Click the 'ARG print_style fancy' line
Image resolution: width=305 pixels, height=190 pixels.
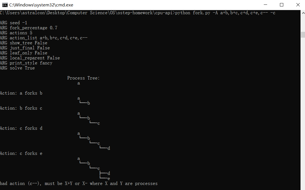[x=26, y=63]
